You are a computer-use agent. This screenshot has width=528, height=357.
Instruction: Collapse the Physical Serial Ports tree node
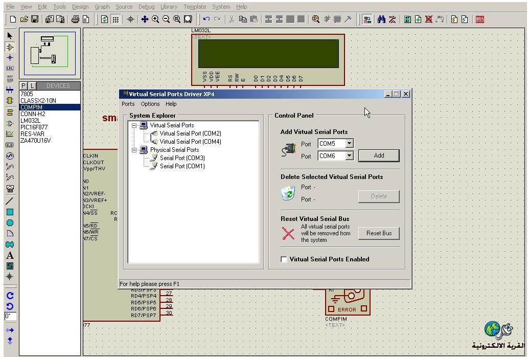134,150
